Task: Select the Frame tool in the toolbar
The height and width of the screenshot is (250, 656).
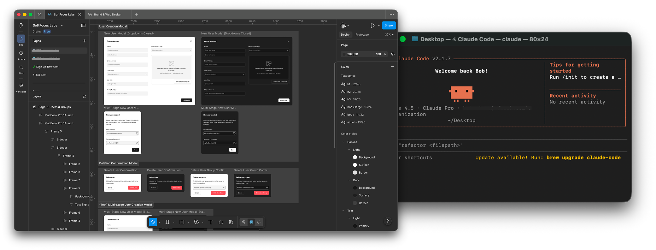Action: 167,222
